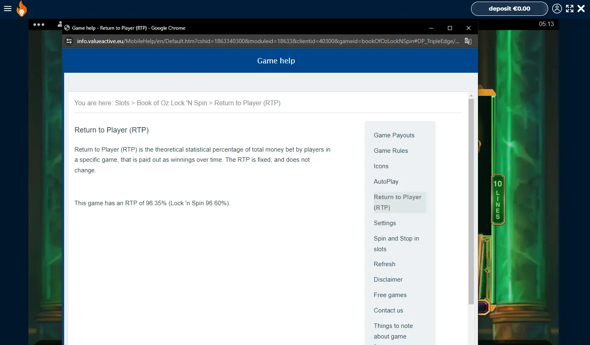Open the Game Rules help link
The width and height of the screenshot is (590, 345).
tap(391, 151)
